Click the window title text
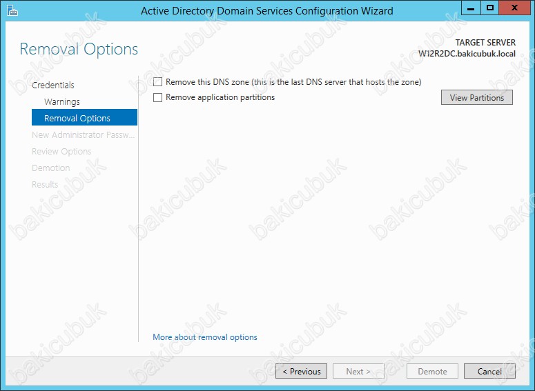This screenshot has height=391, width=535. point(267,11)
